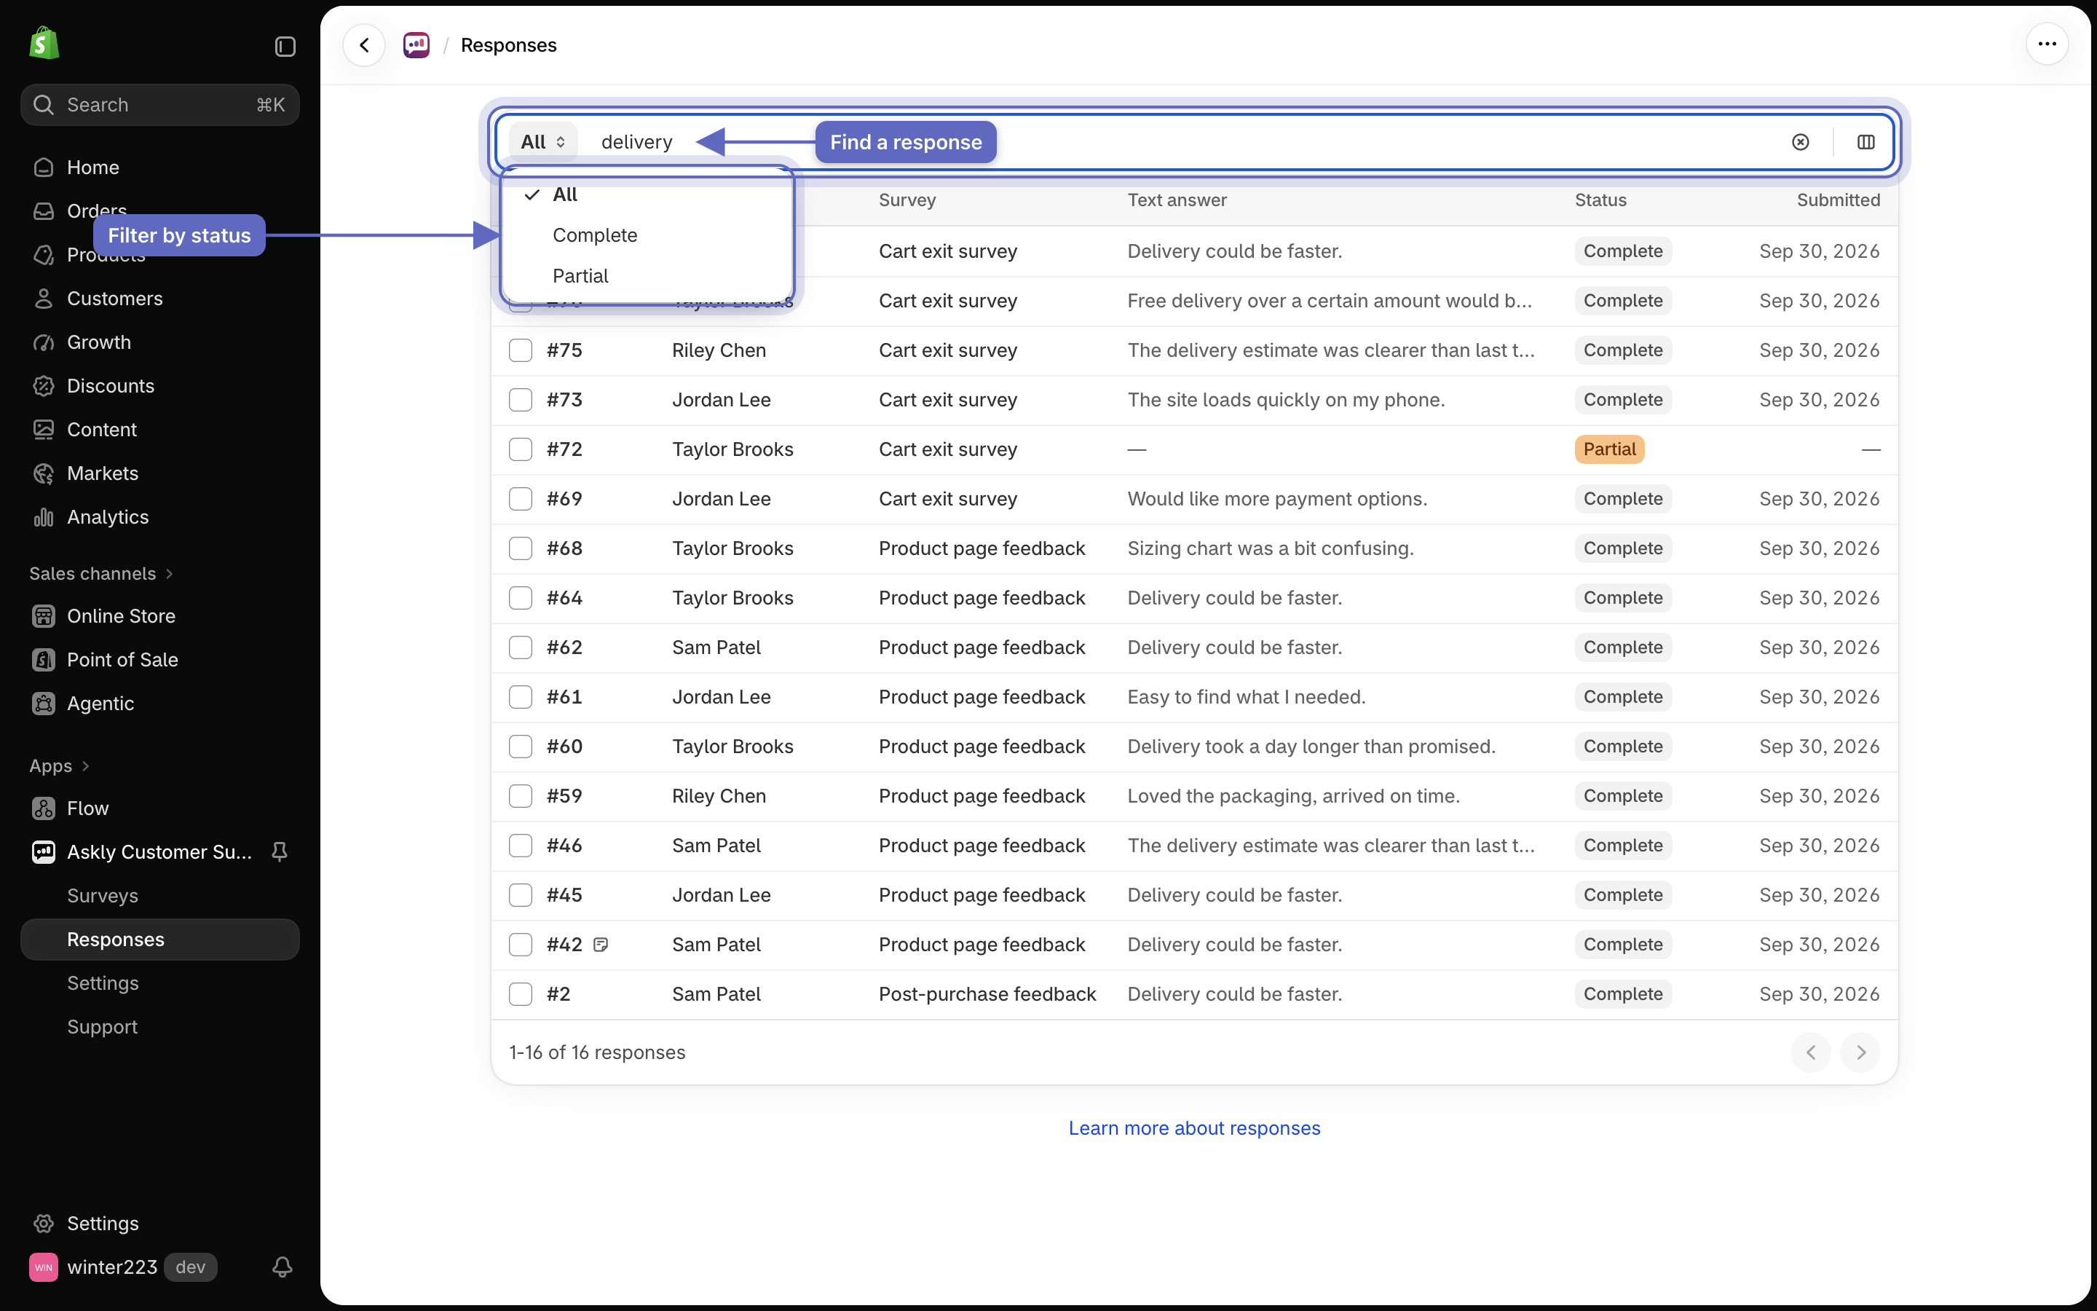Image resolution: width=2097 pixels, height=1311 pixels.
Task: Open the Online Store channel
Action: 160,616
